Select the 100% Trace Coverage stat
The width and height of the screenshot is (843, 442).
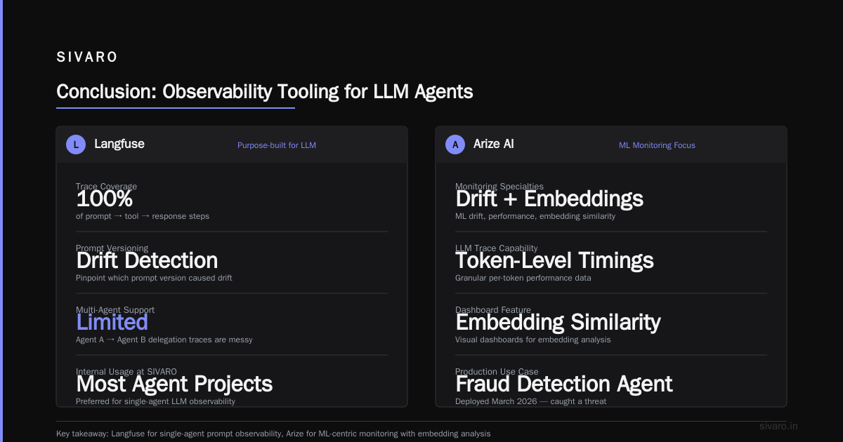(105, 199)
